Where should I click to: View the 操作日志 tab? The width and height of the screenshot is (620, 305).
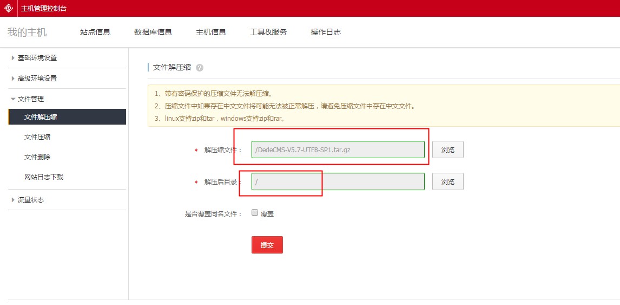(326, 32)
